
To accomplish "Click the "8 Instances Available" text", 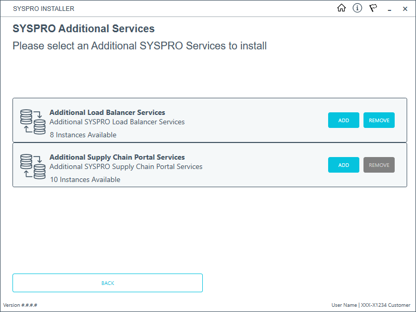I will [83, 135].
